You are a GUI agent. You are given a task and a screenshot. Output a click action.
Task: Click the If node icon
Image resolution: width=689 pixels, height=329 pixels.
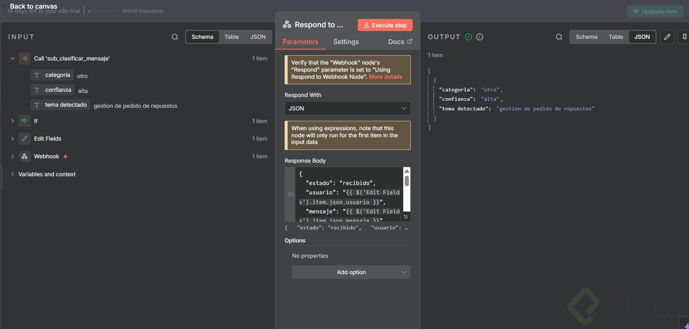(24, 121)
